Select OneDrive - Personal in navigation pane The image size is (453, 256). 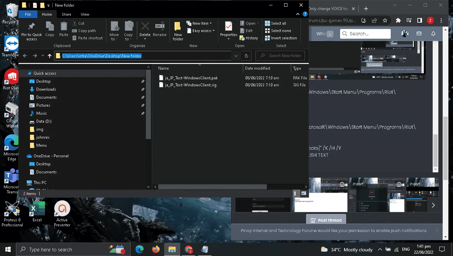[x=51, y=156]
